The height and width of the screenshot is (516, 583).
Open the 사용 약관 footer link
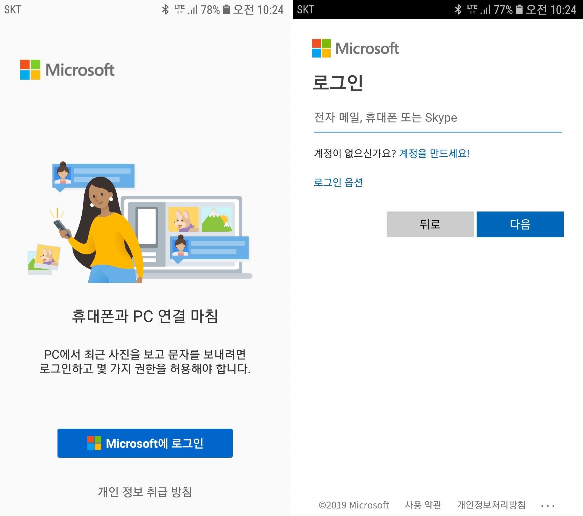tap(423, 505)
